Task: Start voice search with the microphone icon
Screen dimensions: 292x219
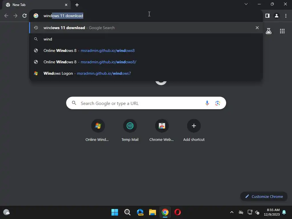Action: point(207,103)
